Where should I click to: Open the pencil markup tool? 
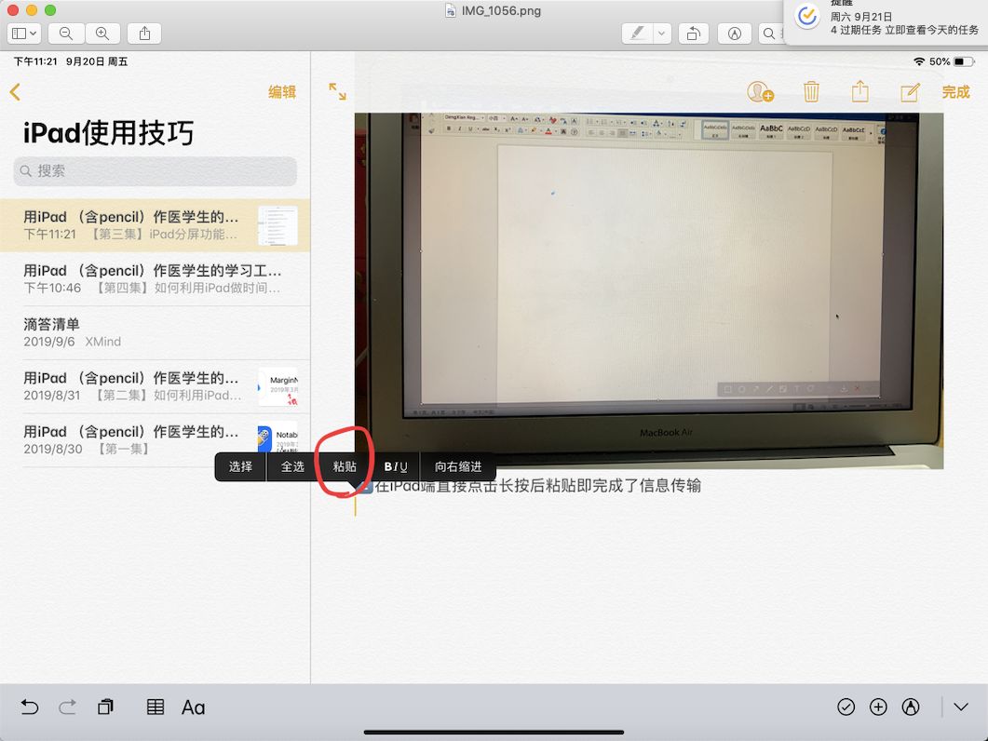point(911,707)
